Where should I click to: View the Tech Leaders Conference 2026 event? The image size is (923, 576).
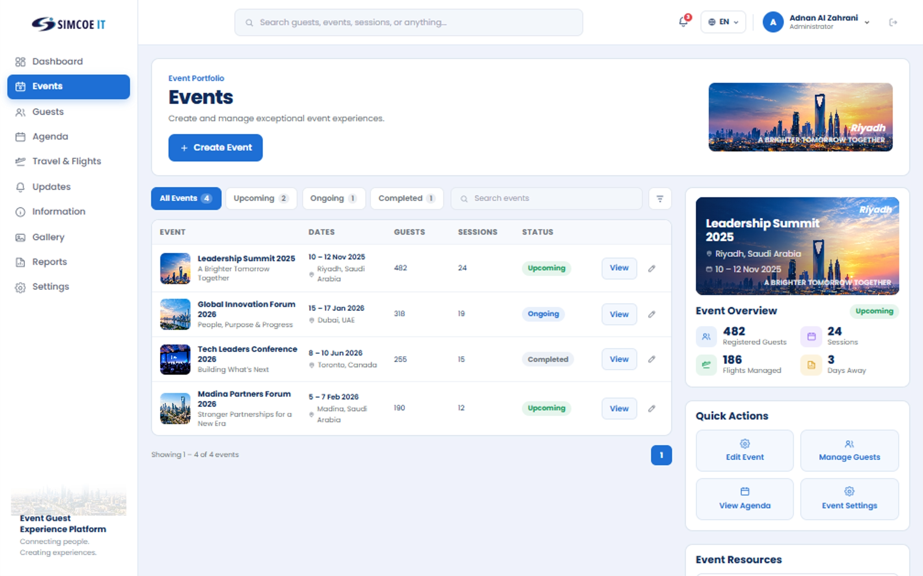[619, 359]
